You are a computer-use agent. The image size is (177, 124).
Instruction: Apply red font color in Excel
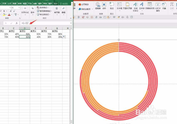click(9, 14)
